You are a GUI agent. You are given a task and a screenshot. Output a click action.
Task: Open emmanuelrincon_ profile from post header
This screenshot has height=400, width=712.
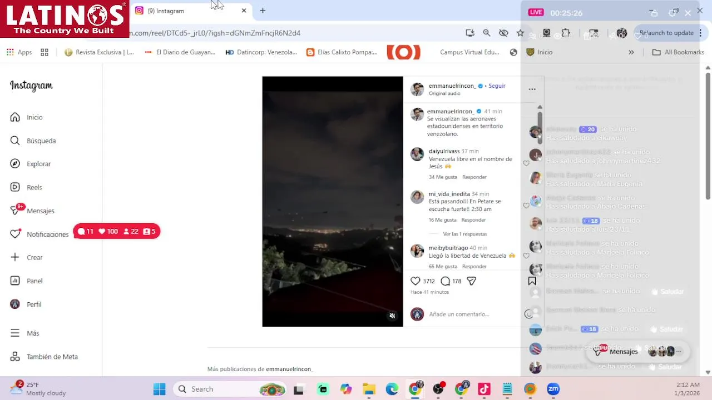tap(452, 86)
